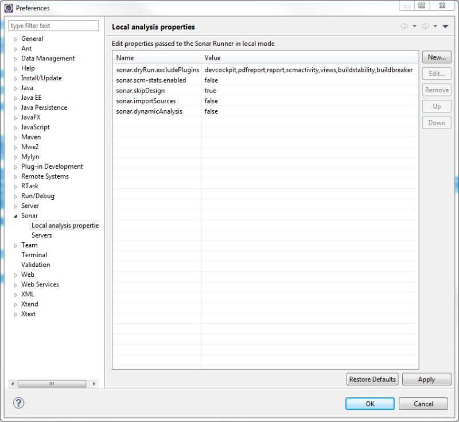Click the Preferences dialog title bar icon
The width and height of the screenshot is (459, 422).
(x=9, y=7)
